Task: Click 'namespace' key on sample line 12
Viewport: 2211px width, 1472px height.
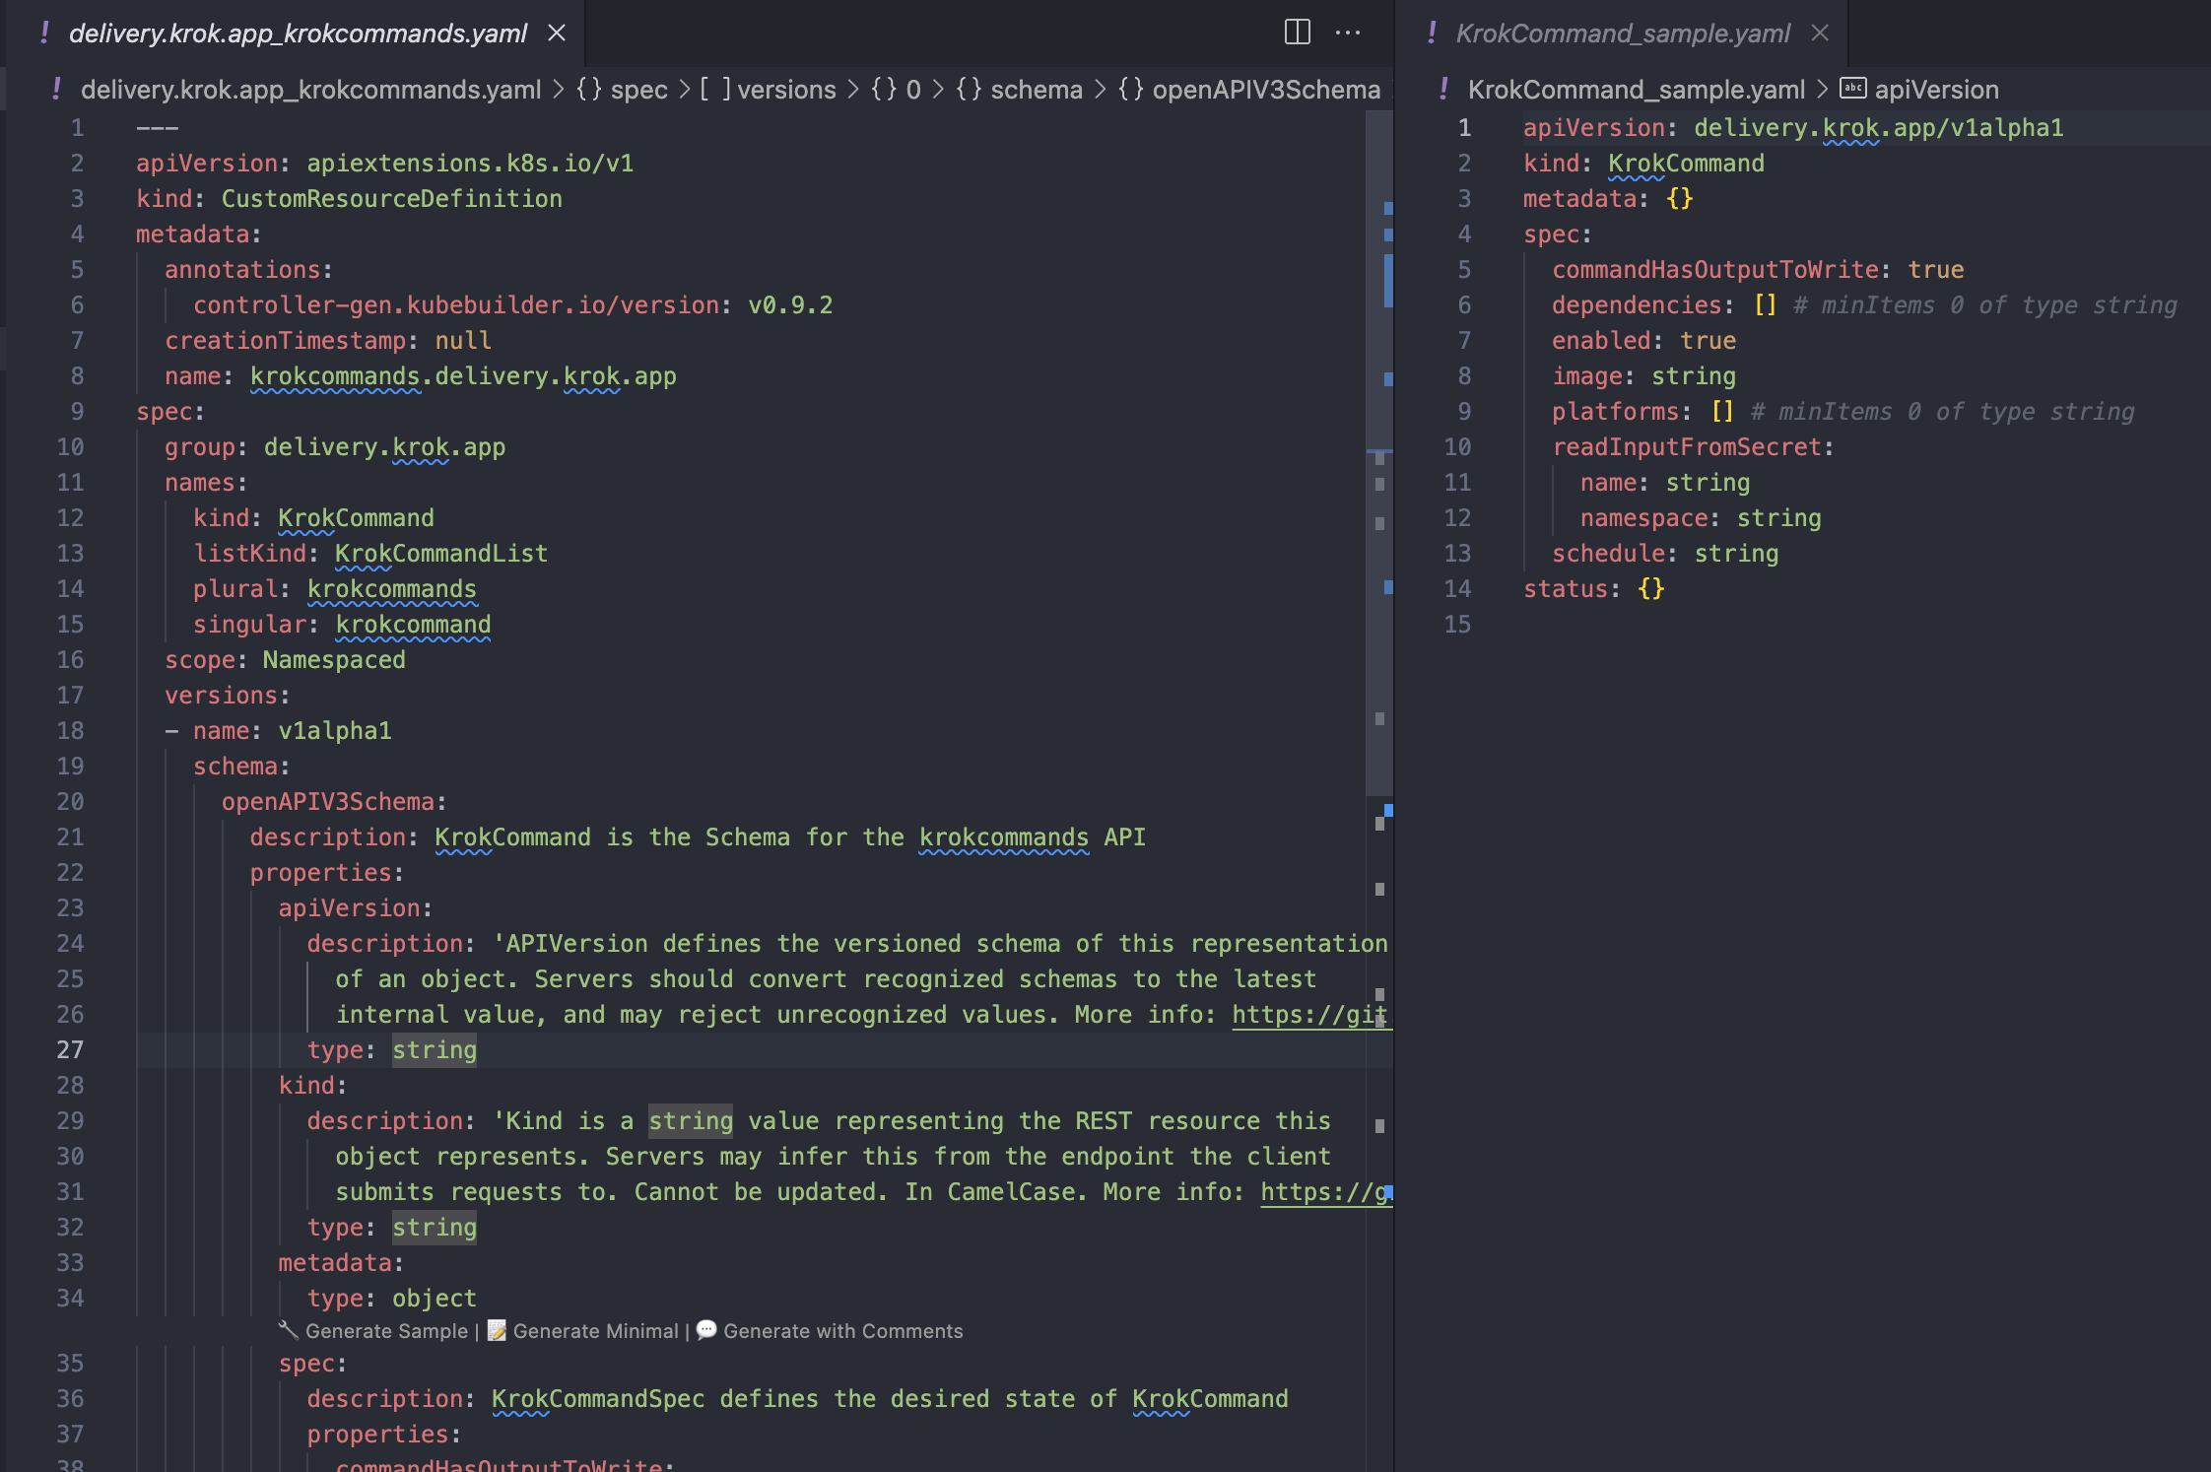Action: 1643,518
